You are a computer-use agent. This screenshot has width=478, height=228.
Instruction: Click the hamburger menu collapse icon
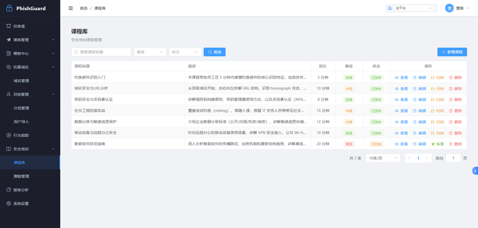[x=71, y=8]
